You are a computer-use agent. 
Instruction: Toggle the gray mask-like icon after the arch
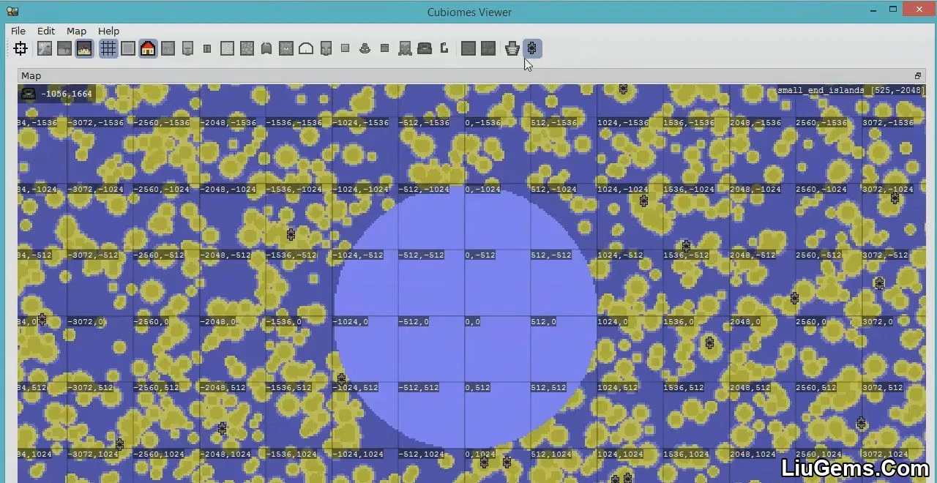click(x=326, y=49)
